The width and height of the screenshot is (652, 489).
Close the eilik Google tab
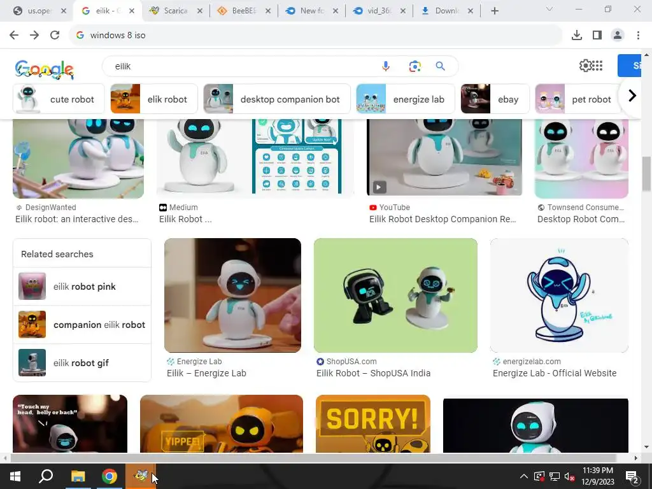(x=132, y=11)
